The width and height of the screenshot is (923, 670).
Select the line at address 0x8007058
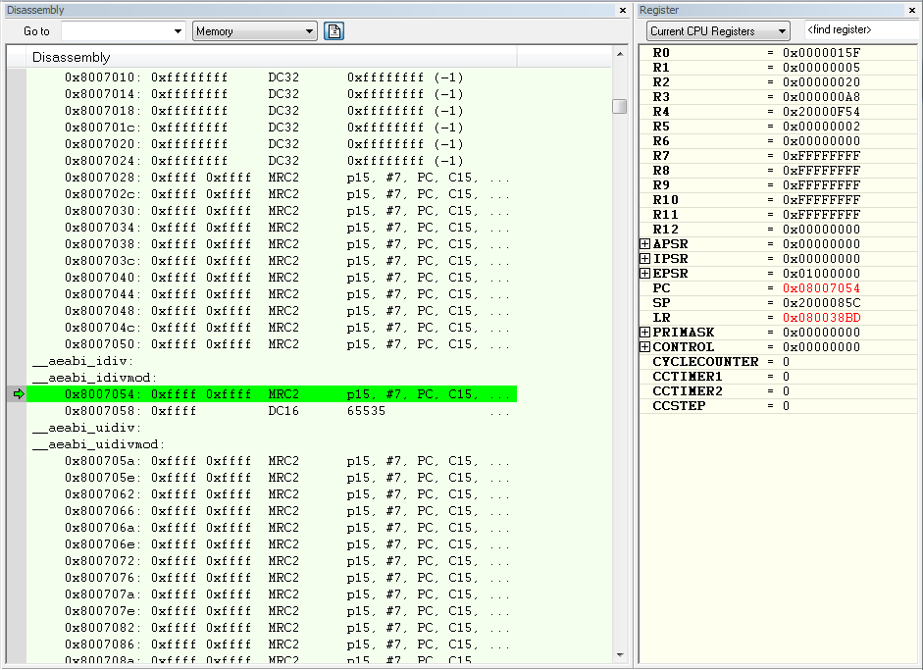coord(272,410)
